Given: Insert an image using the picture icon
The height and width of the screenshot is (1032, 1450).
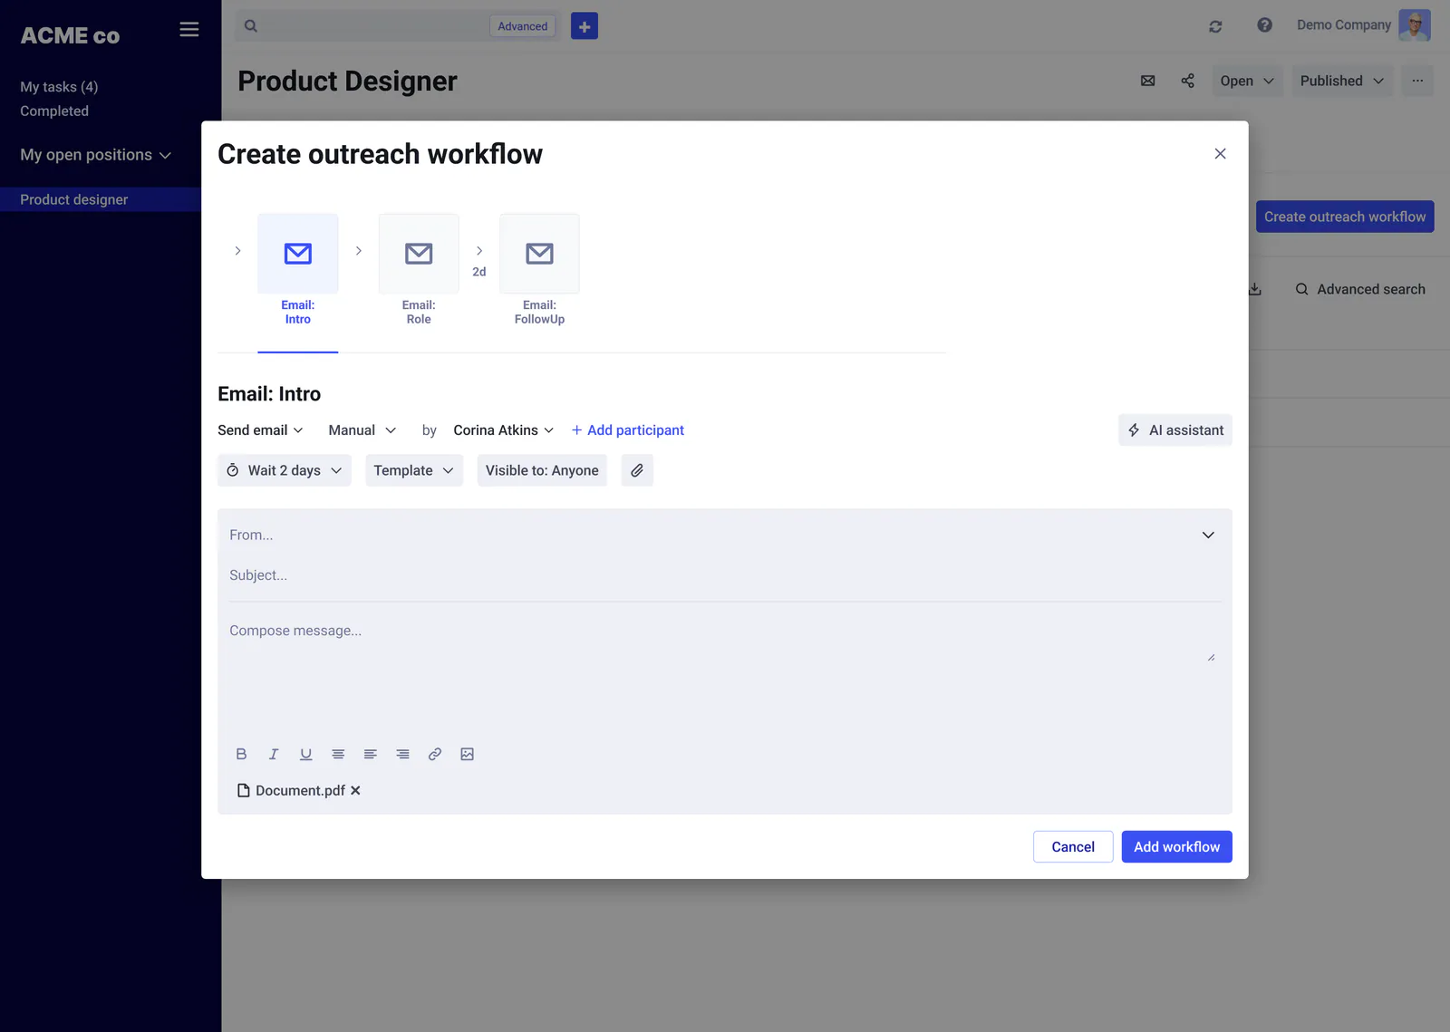Looking at the screenshot, I should 468,754.
